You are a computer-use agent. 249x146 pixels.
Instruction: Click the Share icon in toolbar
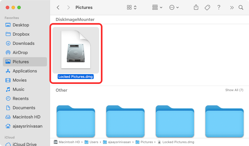[196, 7]
